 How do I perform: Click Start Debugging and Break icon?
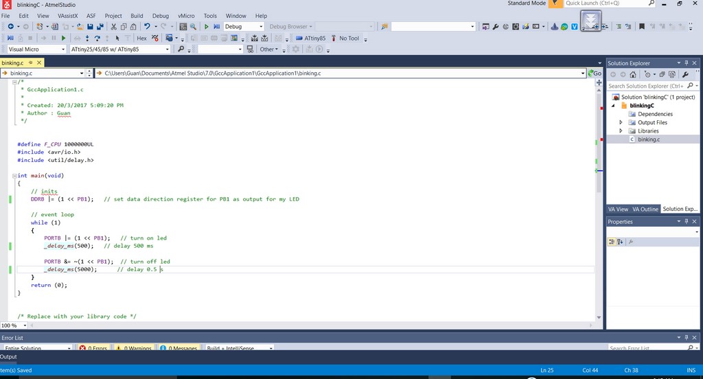click(216, 27)
